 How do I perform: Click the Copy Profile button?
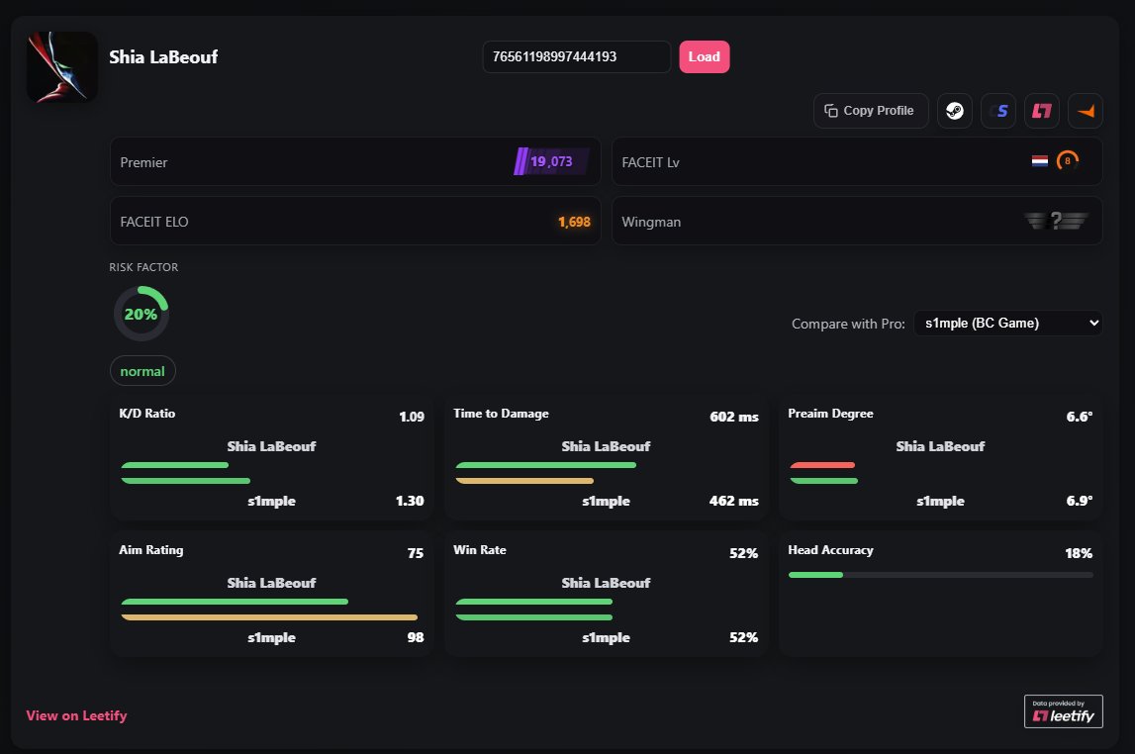(871, 111)
